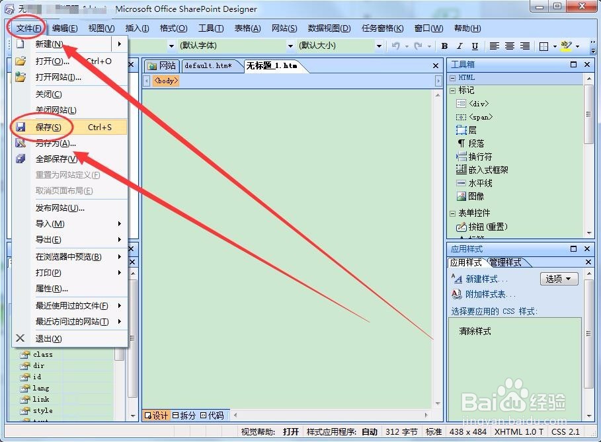The width and height of the screenshot is (601, 442).
Task: Choose 发布网站 Publish Site item
Action: pos(69,208)
